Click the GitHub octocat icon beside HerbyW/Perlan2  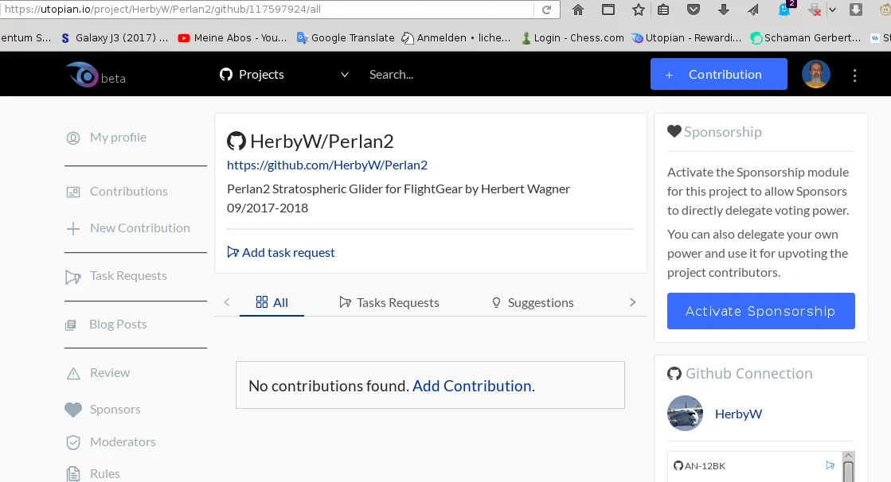[236, 142]
